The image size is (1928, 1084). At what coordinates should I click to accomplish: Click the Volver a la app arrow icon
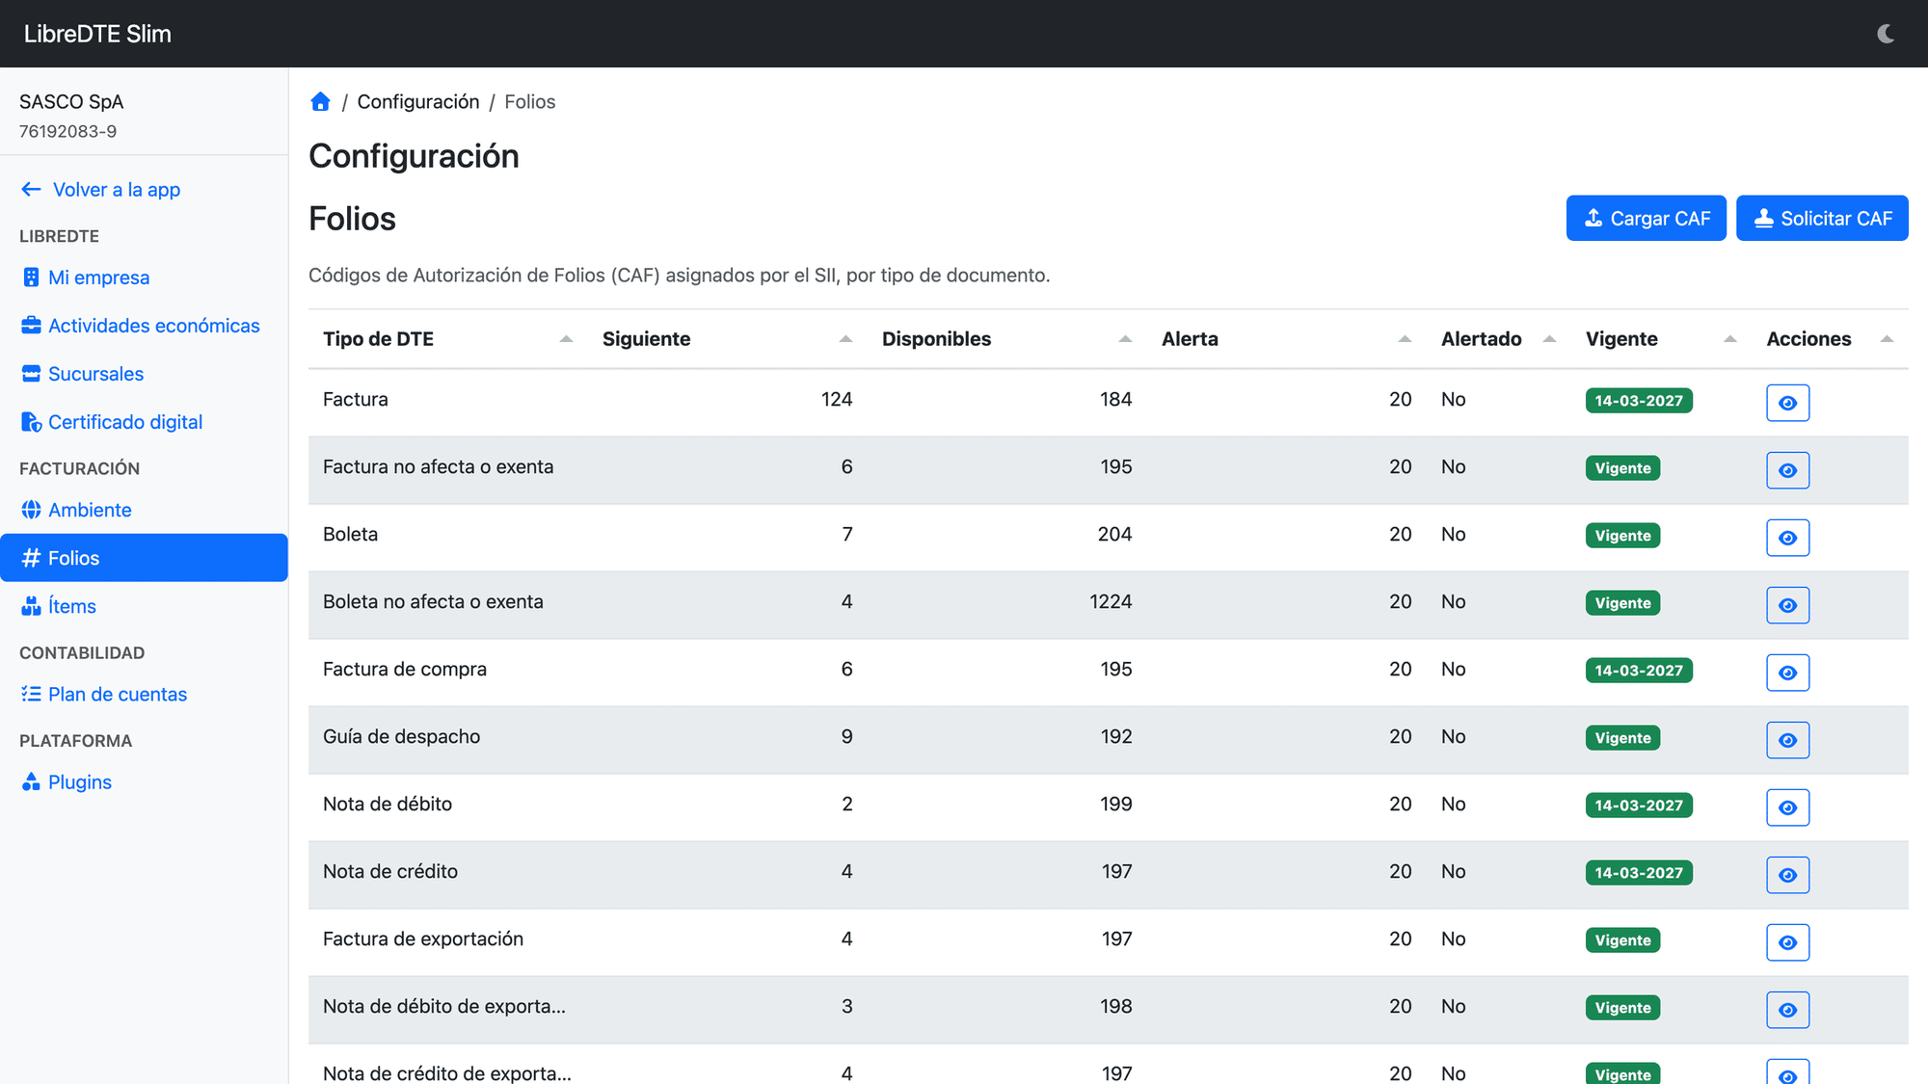31,190
